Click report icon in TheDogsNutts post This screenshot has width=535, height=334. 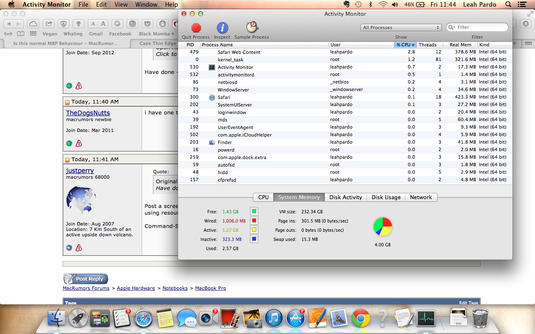point(79,144)
